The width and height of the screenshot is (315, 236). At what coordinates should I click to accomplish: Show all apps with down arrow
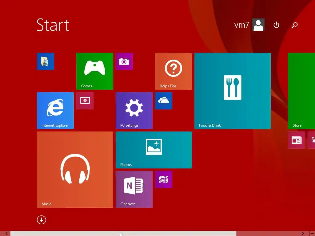(x=42, y=220)
